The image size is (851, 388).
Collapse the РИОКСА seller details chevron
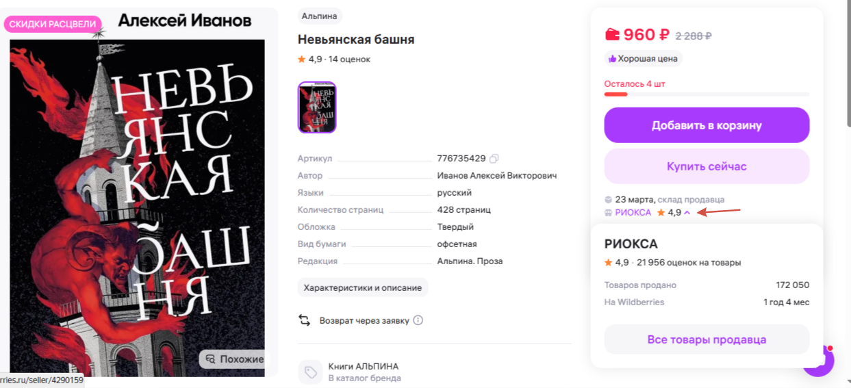687,213
